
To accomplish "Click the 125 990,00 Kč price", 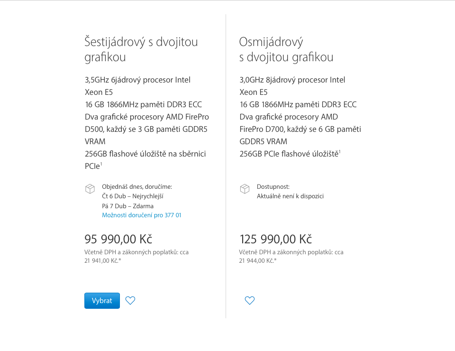I will (x=276, y=239).
